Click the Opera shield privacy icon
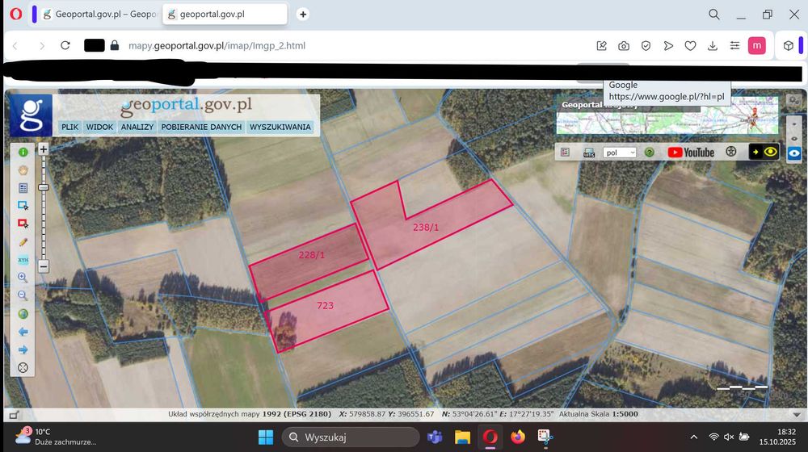The image size is (808, 452). 646,46
